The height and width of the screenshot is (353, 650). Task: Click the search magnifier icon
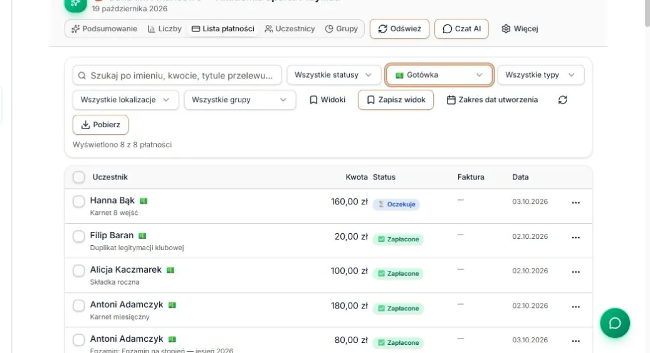point(82,75)
